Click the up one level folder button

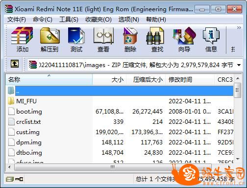coord(15,64)
